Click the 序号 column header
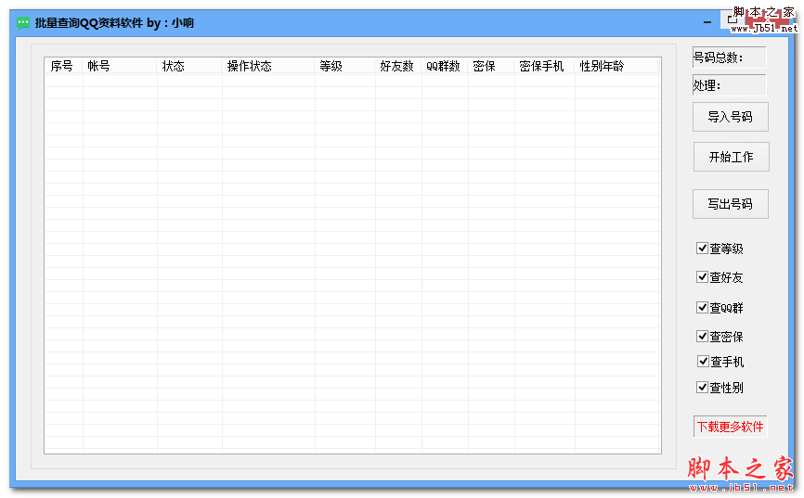This screenshot has width=804, height=498. pos(63,66)
